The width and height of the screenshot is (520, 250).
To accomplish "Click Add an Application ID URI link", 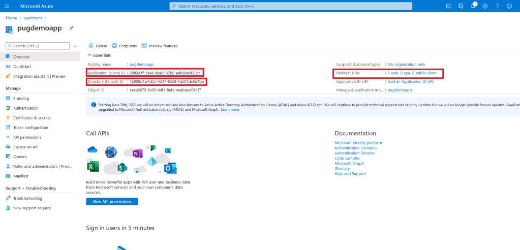I will pyautogui.click(x=410, y=81).
